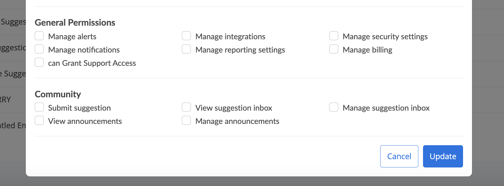Check the Manage announcements box

tap(186, 120)
